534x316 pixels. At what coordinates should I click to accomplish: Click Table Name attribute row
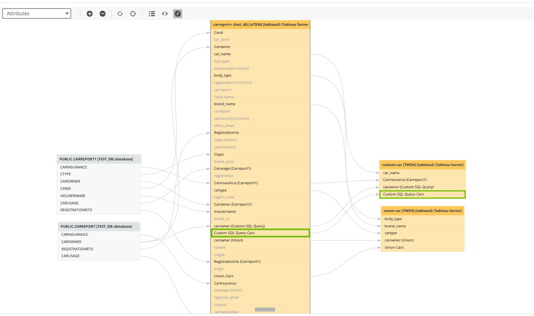click(261, 97)
